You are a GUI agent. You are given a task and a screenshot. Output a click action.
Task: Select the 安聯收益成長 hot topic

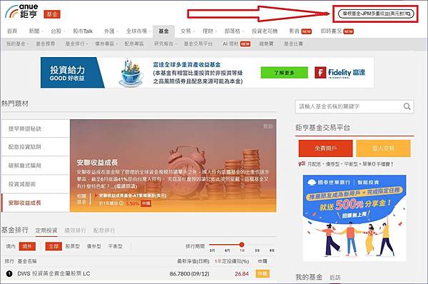coord(36,203)
